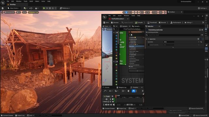Select the Niagara Log tab
The width and height of the screenshot is (209, 117).
[x=121, y=87]
